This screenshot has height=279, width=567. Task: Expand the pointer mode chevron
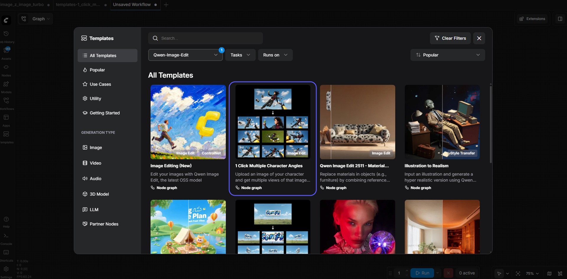[507, 274]
